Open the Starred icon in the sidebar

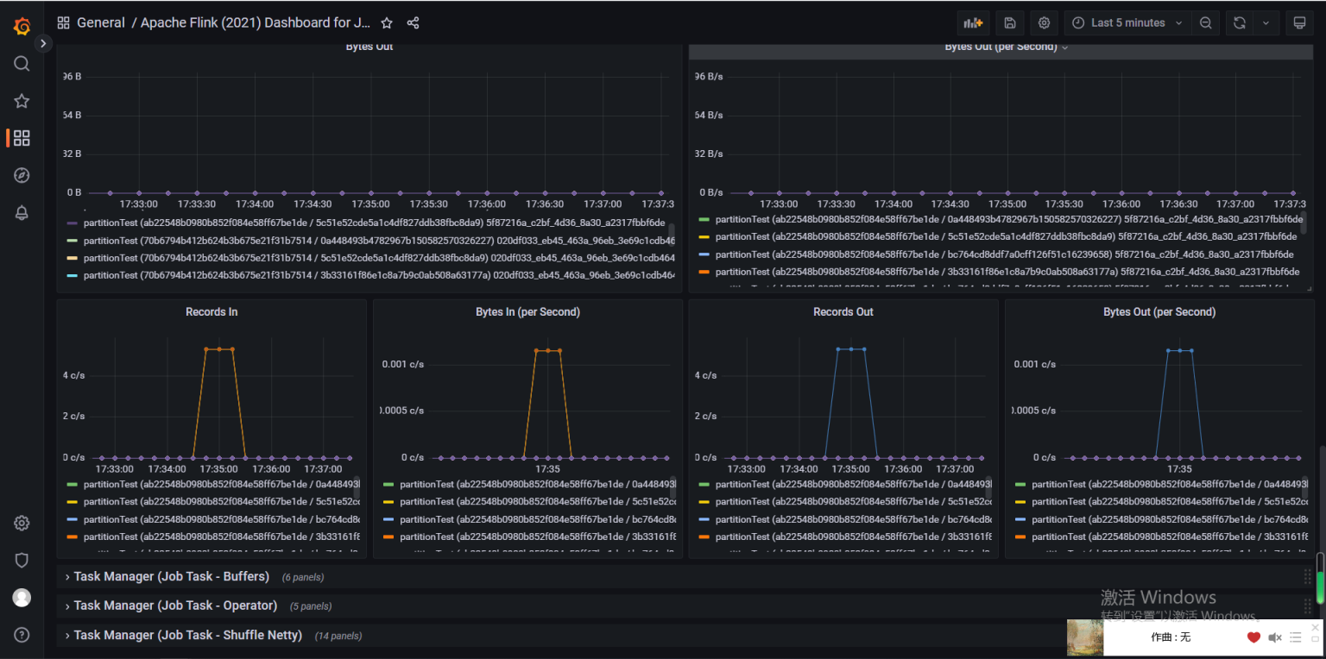click(x=22, y=101)
